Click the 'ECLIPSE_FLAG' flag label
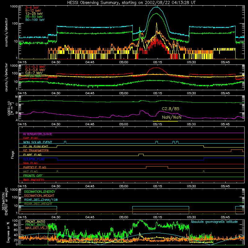The image size is (248, 248). [34, 159]
